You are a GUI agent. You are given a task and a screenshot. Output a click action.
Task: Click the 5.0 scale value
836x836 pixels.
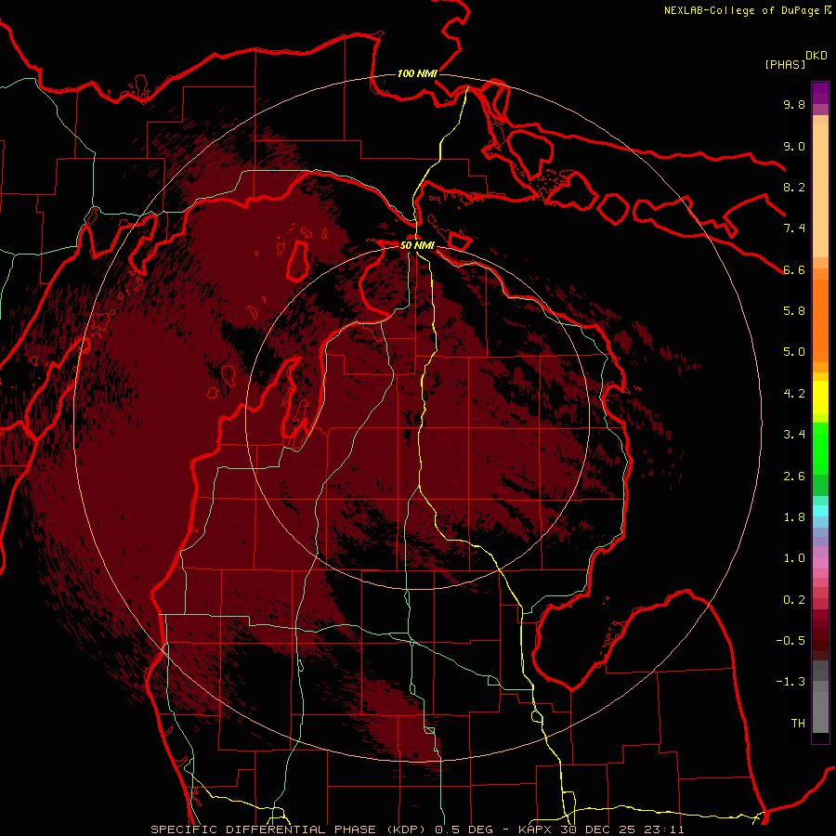click(x=794, y=352)
